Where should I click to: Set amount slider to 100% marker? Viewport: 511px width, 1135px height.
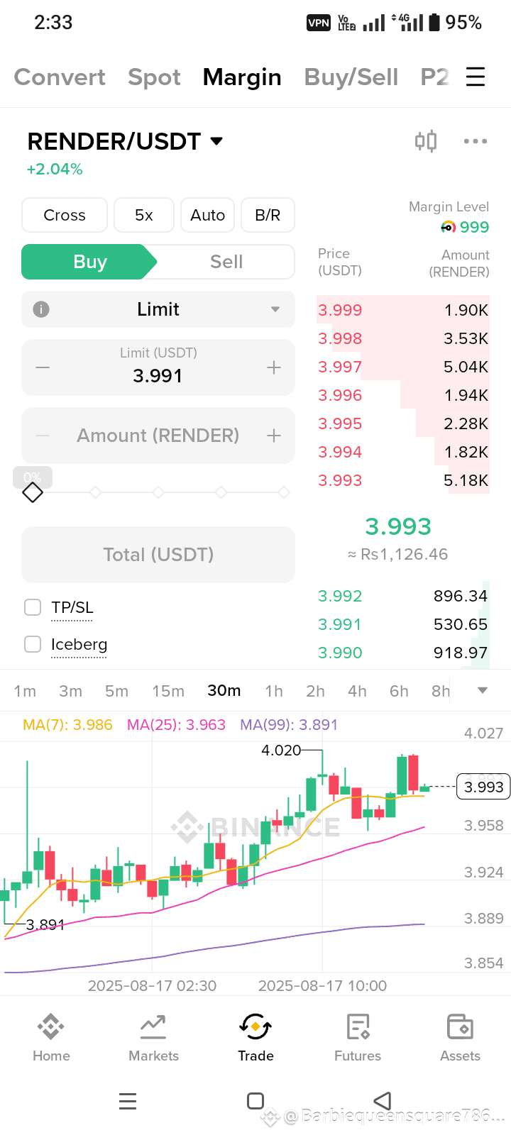point(284,492)
